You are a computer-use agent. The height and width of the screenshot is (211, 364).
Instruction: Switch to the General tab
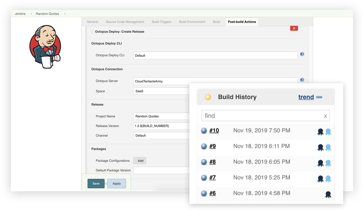[93, 22]
